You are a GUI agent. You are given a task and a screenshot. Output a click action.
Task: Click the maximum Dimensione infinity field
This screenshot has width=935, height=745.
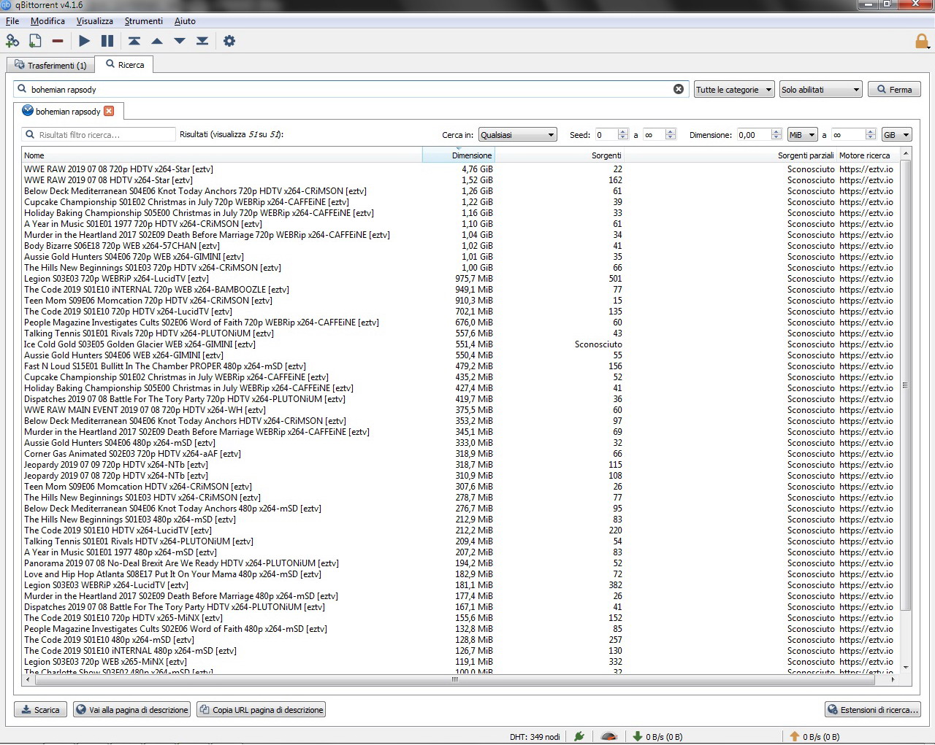click(x=853, y=135)
